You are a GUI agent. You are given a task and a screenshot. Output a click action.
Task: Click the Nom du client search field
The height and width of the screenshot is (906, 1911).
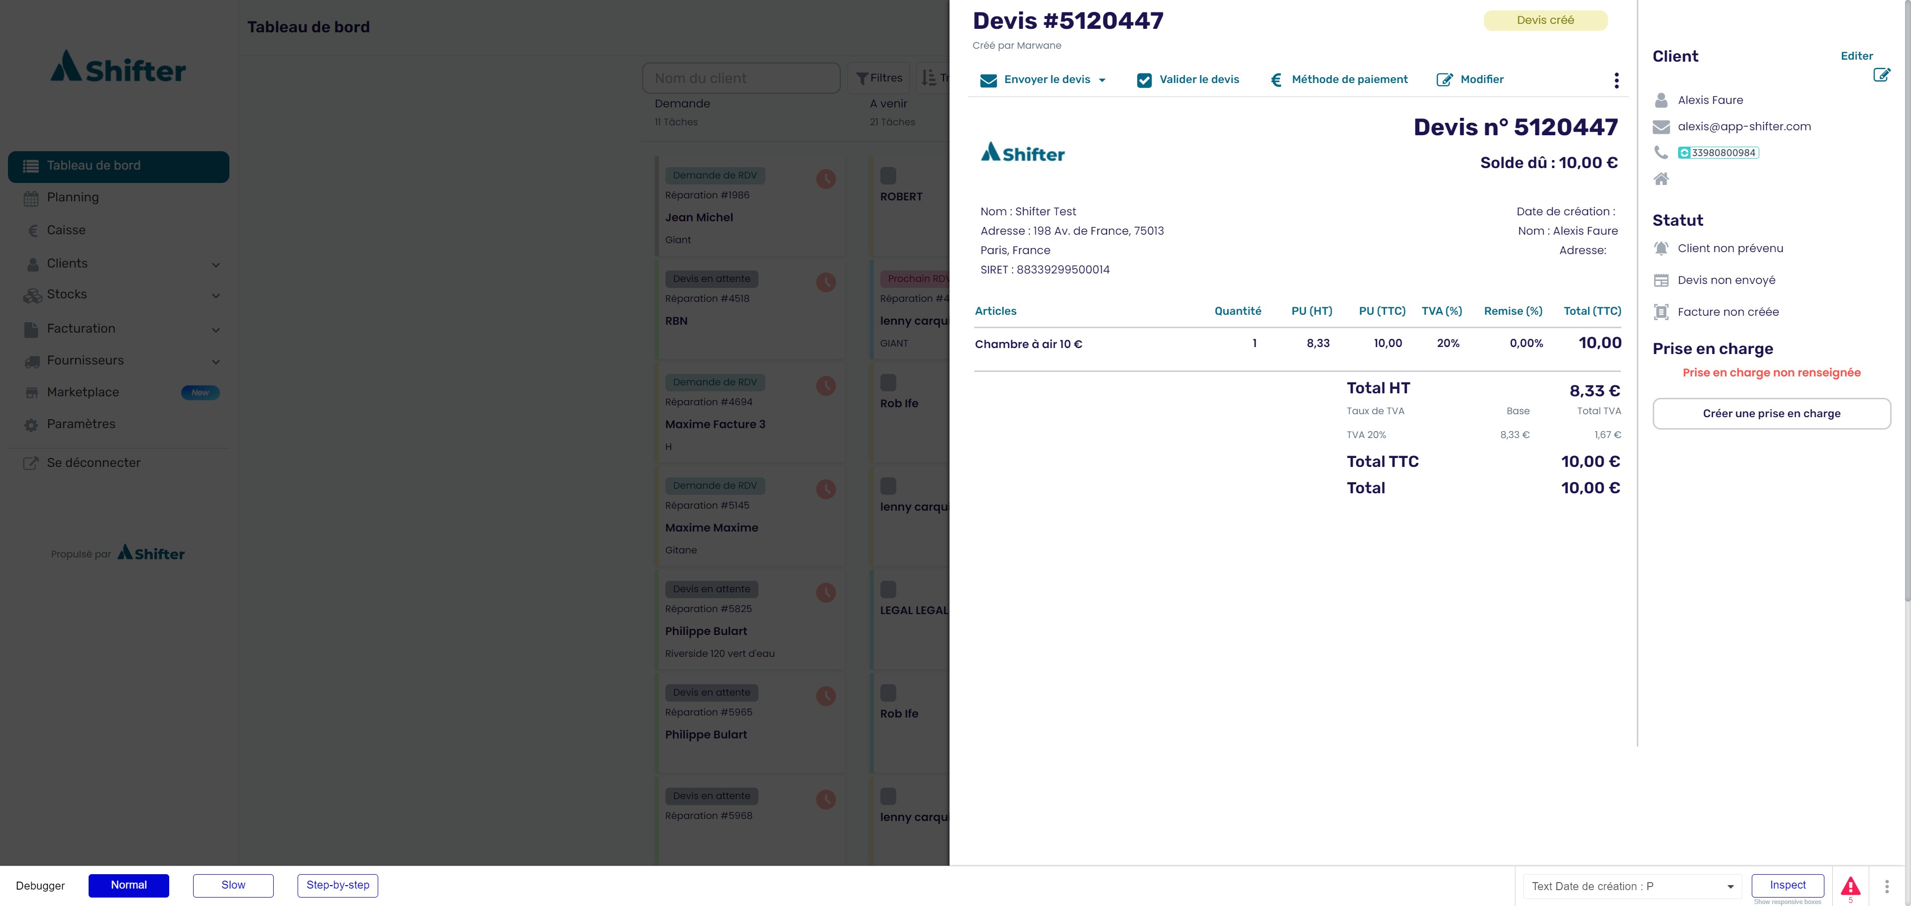coord(741,78)
